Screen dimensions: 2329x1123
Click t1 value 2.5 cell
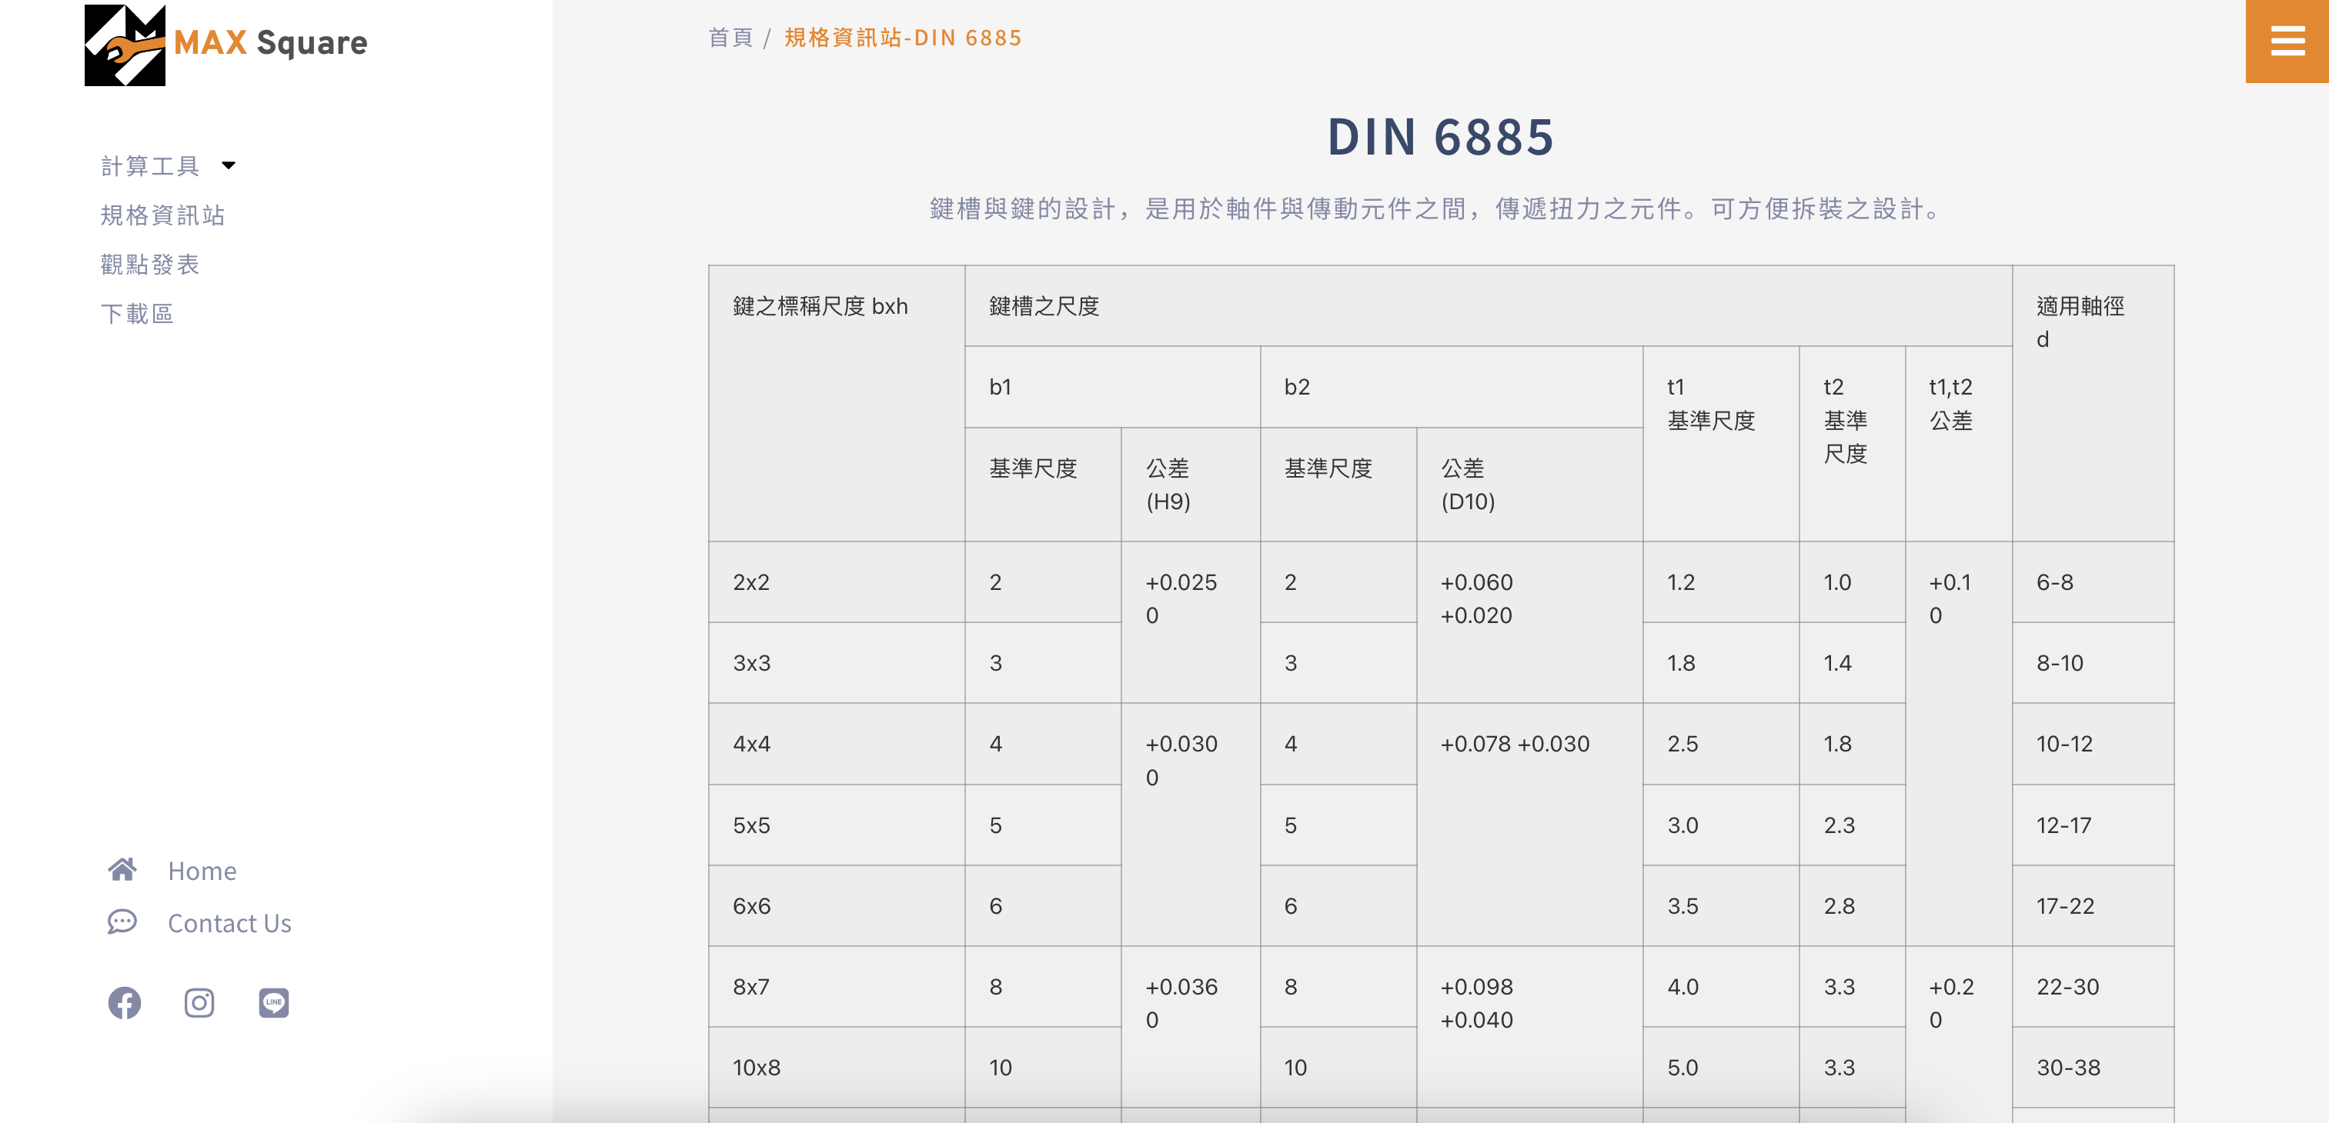[1720, 744]
